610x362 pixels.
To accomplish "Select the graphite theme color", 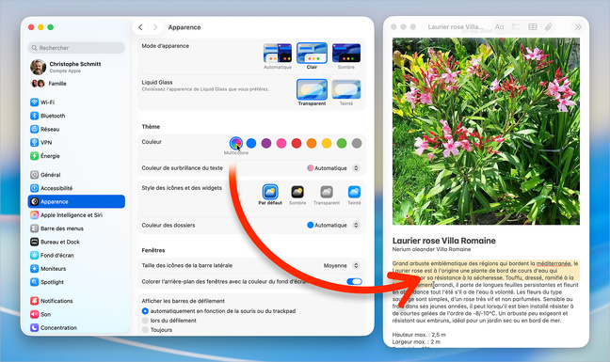I will coord(357,143).
